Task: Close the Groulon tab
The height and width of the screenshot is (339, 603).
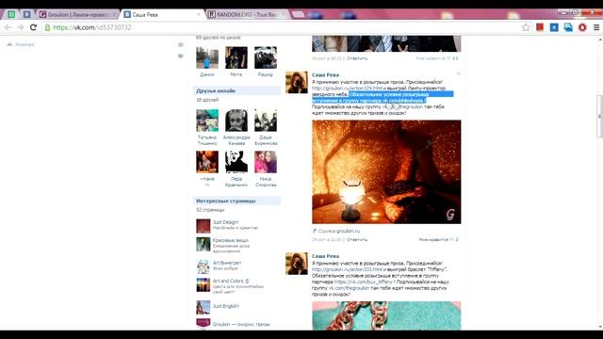Action: tap(114, 15)
